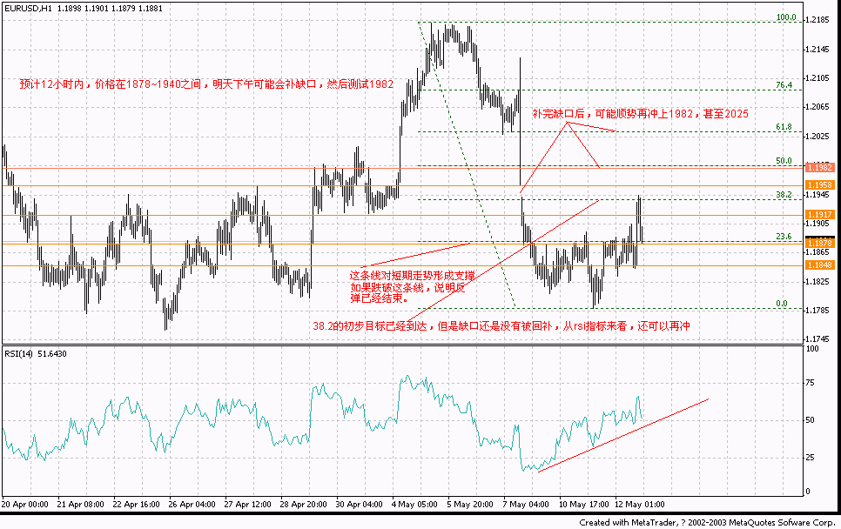Viewport: 841px width, 529px height.
Task: Select the orange 1.1848 price tag
Action: [820, 264]
